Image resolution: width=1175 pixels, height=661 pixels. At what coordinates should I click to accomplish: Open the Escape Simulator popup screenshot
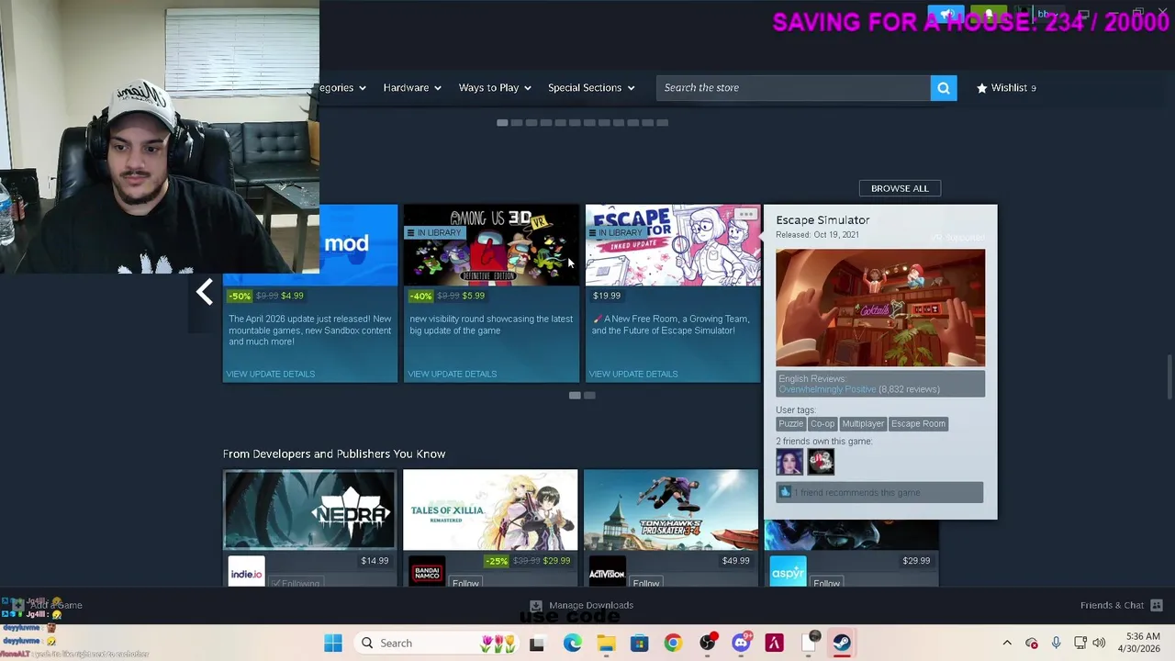coord(880,308)
